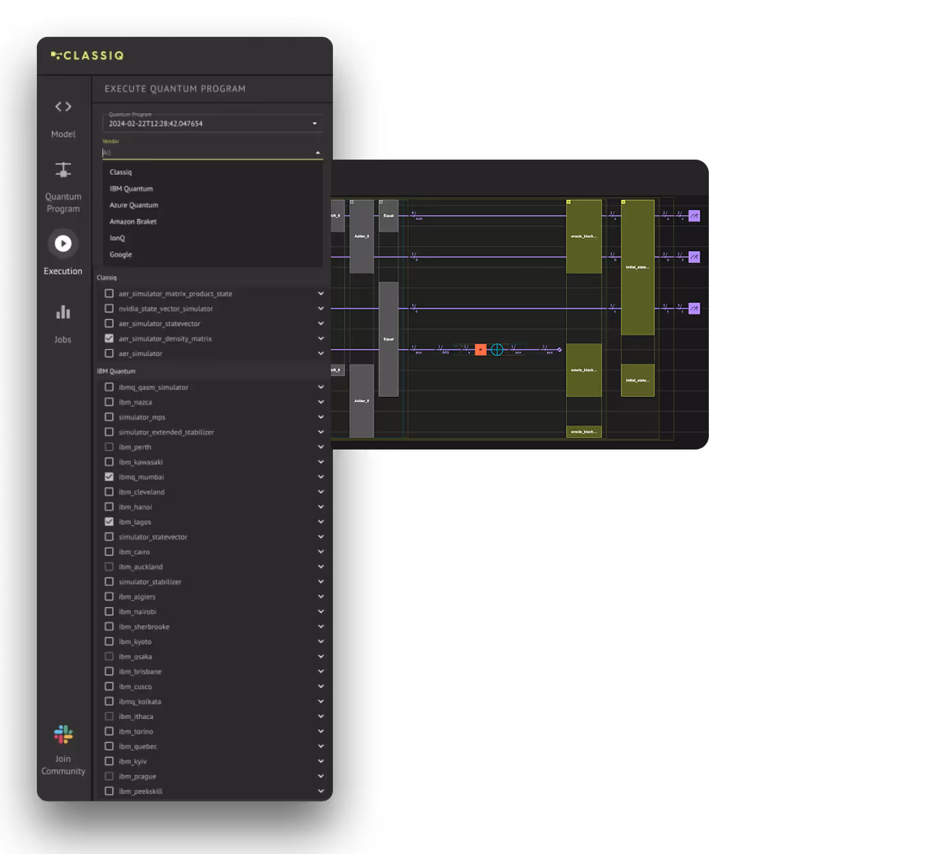The width and height of the screenshot is (936, 854).
Task: Select the tall Equal block in circuit
Action: [x=388, y=339]
